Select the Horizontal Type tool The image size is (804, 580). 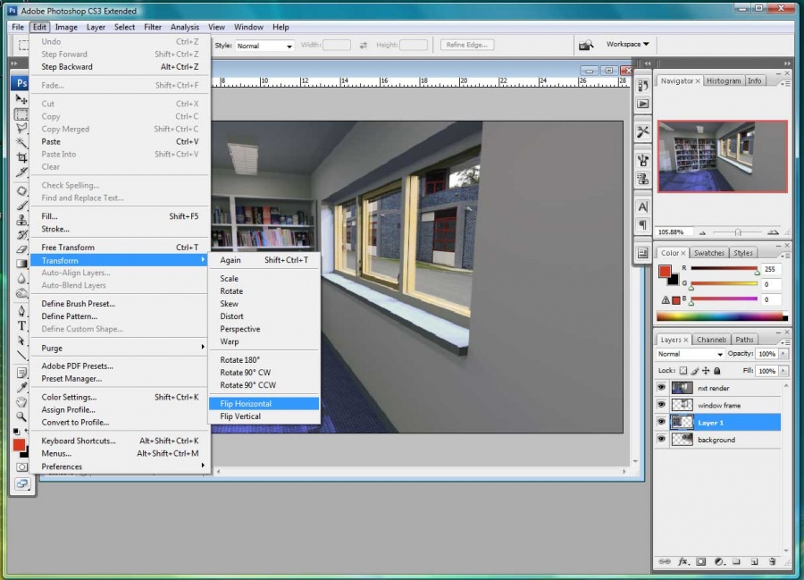tap(21, 325)
